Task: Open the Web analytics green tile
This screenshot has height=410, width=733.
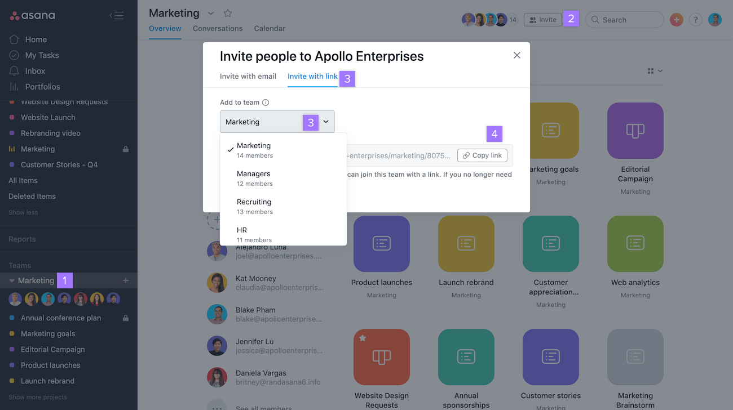Action: pos(635,244)
